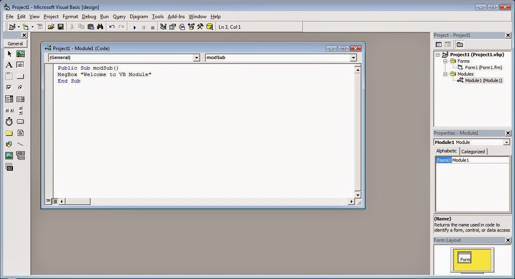Select the TextBox control in the toolbox

click(x=20, y=65)
